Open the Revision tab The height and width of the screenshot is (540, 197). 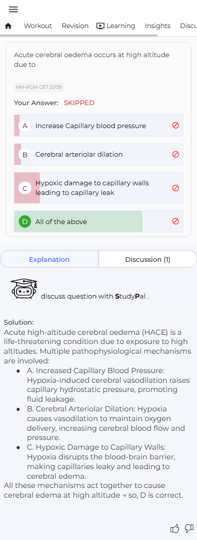pos(75,26)
